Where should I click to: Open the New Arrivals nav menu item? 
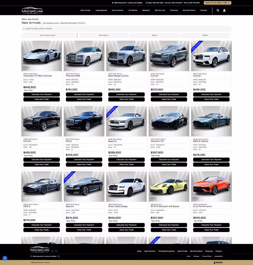85,10
